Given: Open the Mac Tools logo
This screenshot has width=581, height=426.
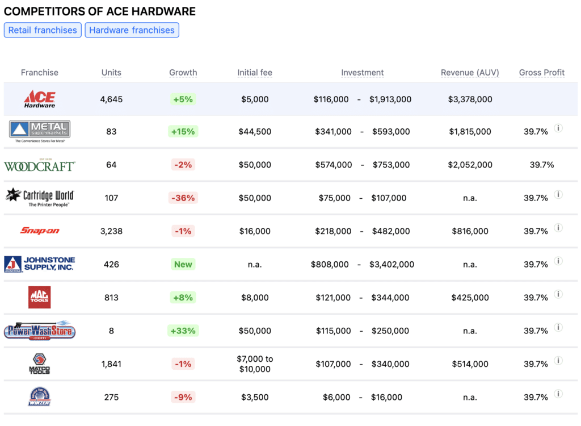Looking at the screenshot, I should click(x=40, y=297).
